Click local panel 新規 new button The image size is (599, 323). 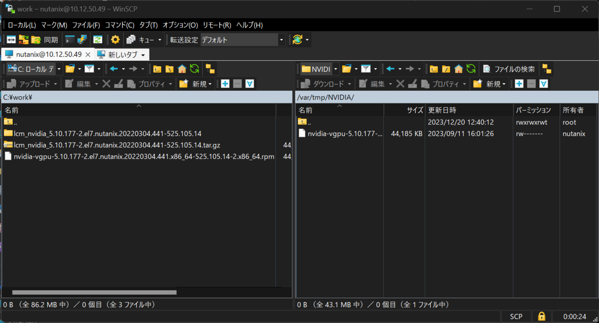[x=193, y=84]
